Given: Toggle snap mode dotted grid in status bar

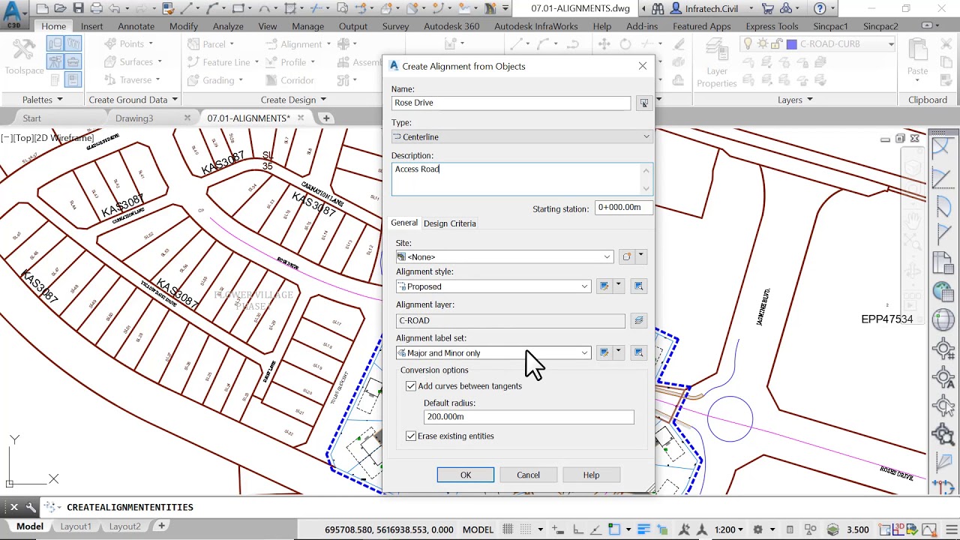Looking at the screenshot, I should 525,529.
